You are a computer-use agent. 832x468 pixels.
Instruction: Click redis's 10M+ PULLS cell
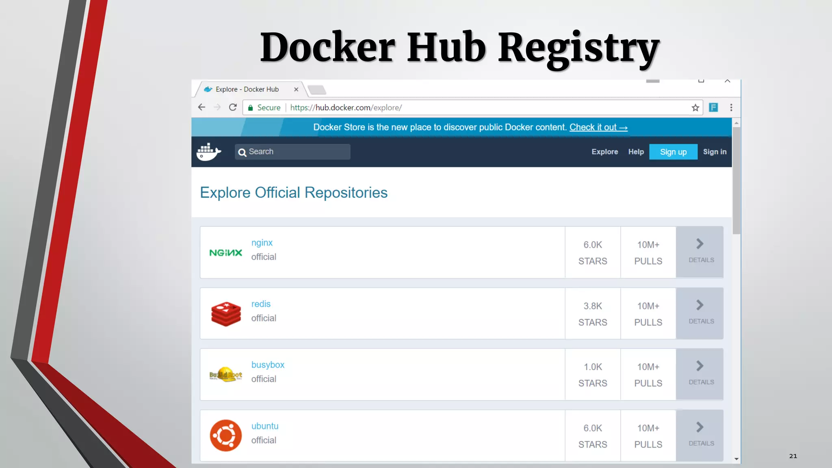point(648,314)
